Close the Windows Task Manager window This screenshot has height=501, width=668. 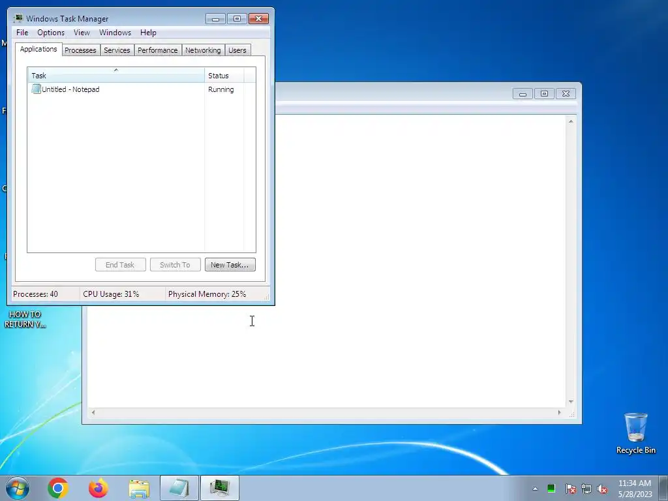click(x=258, y=19)
